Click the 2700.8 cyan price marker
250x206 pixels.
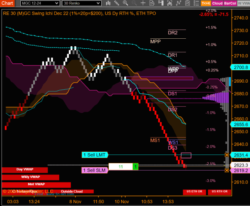[240, 67]
